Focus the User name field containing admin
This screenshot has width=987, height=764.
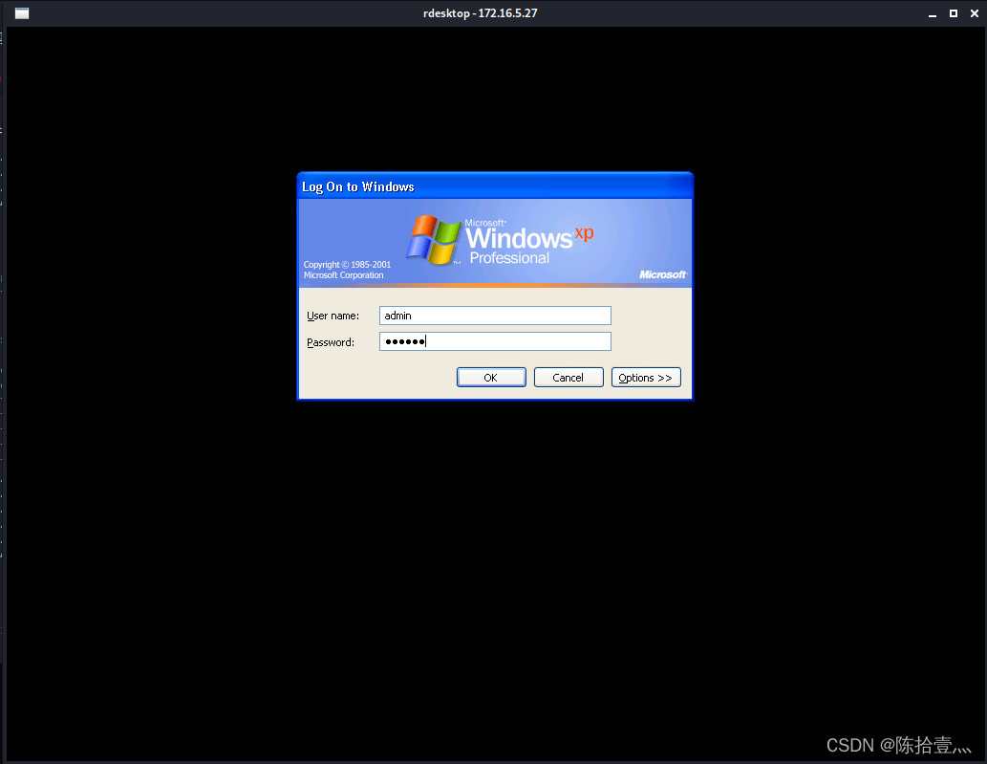tap(495, 316)
